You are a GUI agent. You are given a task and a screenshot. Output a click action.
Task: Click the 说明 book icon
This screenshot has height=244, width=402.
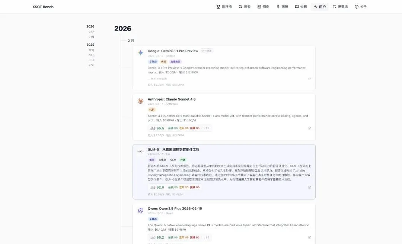coord(296,6)
